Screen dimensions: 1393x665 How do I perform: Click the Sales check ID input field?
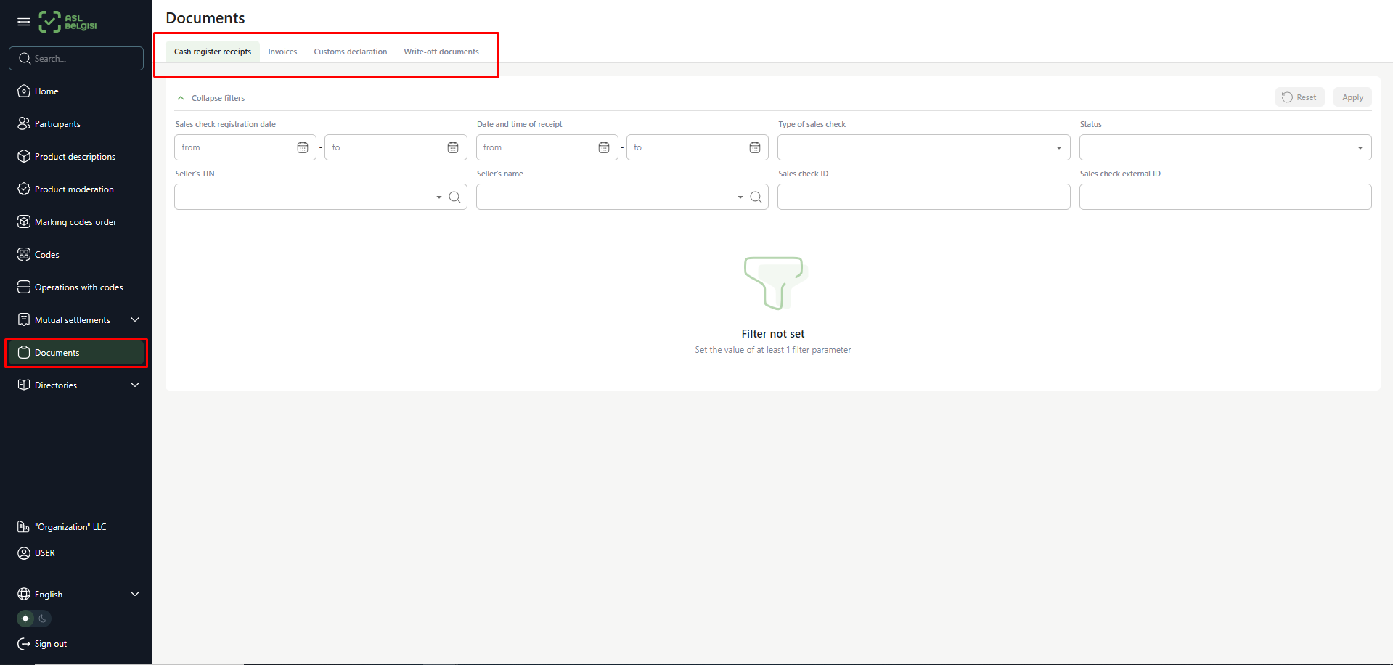click(x=923, y=197)
